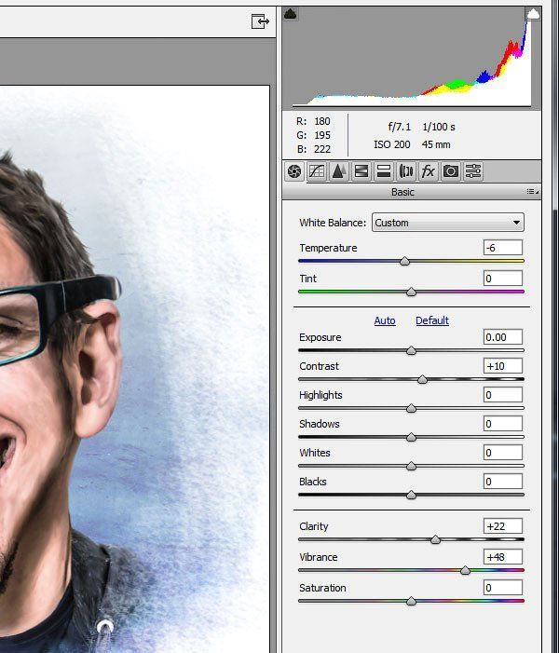Image resolution: width=559 pixels, height=653 pixels.
Task: Toggle the highlight clipping warning
Action: pos(533,14)
